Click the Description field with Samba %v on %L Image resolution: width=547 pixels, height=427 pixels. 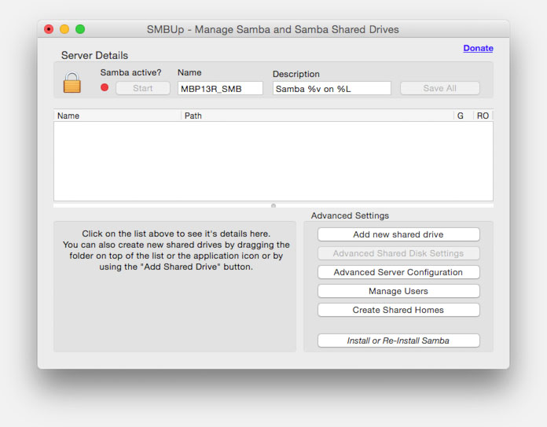pos(332,88)
